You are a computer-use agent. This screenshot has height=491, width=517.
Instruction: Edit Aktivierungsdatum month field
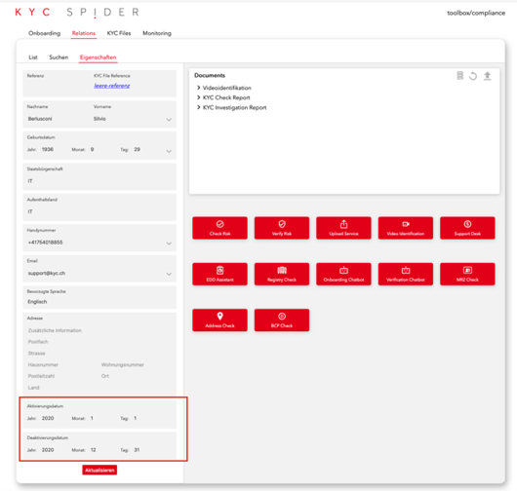click(92, 418)
